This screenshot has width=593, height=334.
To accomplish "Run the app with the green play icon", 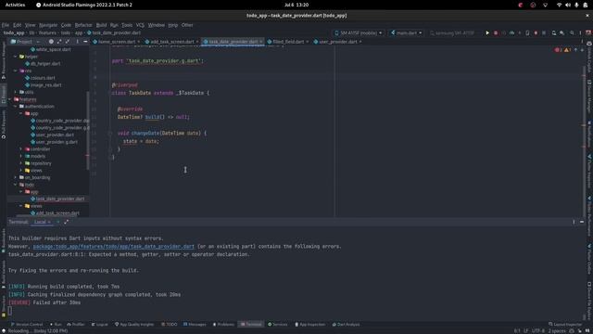I will (x=487, y=33).
